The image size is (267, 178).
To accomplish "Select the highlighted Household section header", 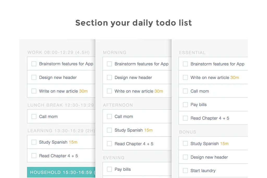I will point(61,172).
